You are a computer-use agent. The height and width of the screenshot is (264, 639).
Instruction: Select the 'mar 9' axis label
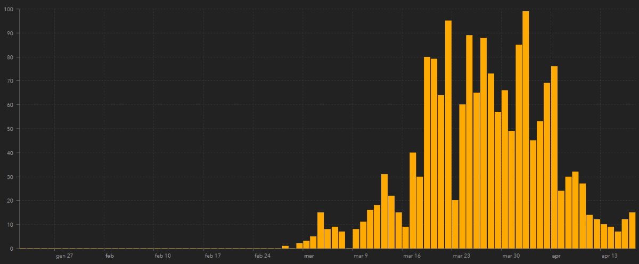tap(361, 256)
